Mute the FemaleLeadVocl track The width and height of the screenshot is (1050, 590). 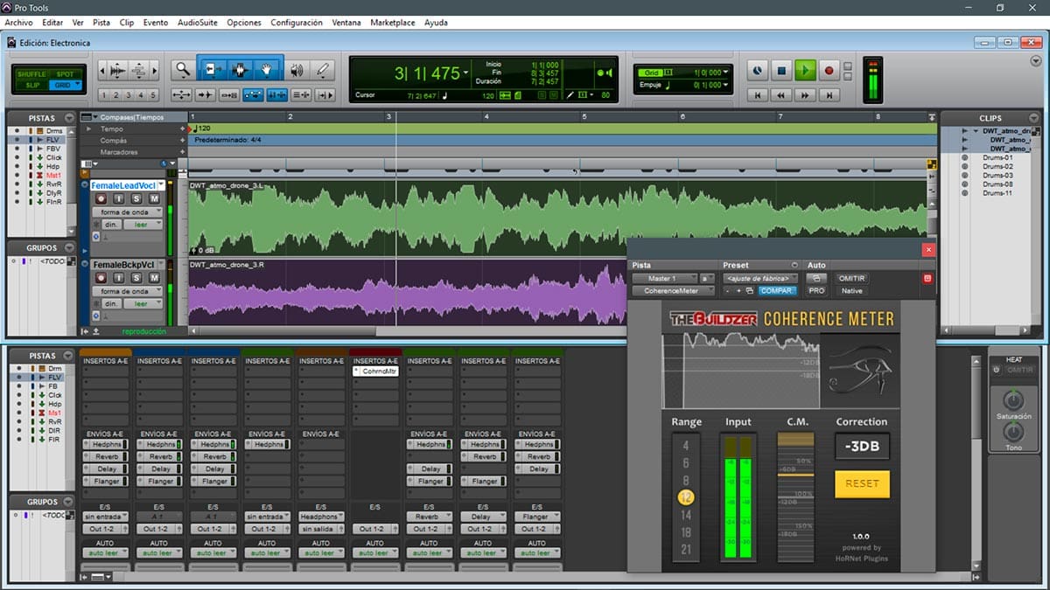tap(154, 199)
